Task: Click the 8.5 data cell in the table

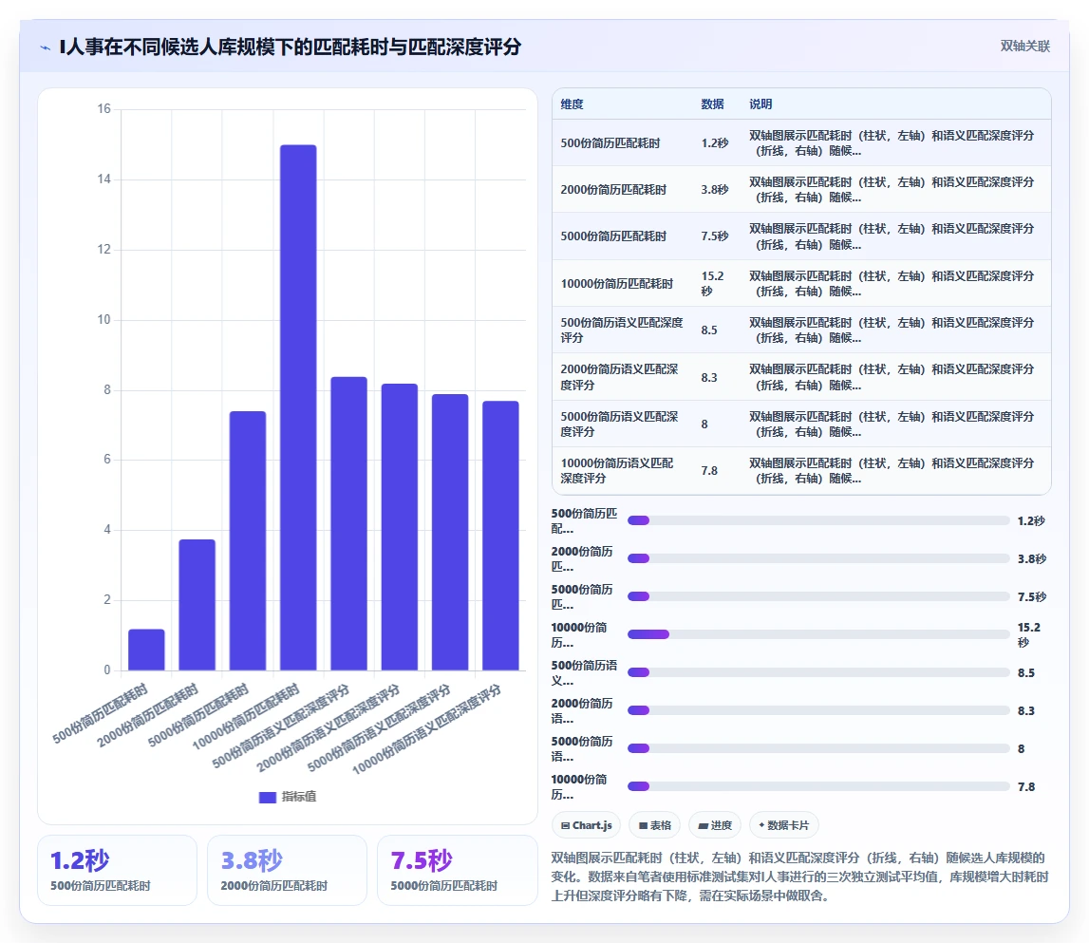Action: click(x=708, y=330)
